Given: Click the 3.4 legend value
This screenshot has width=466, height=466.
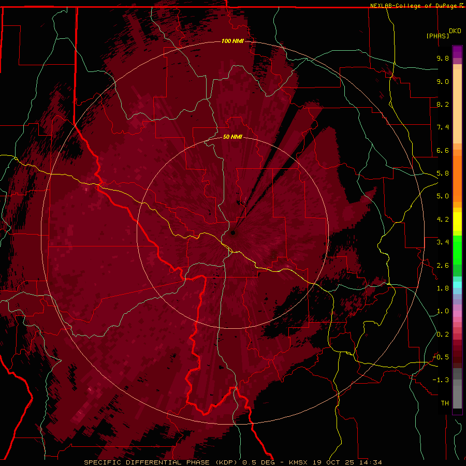Looking at the screenshot, I should [443, 242].
